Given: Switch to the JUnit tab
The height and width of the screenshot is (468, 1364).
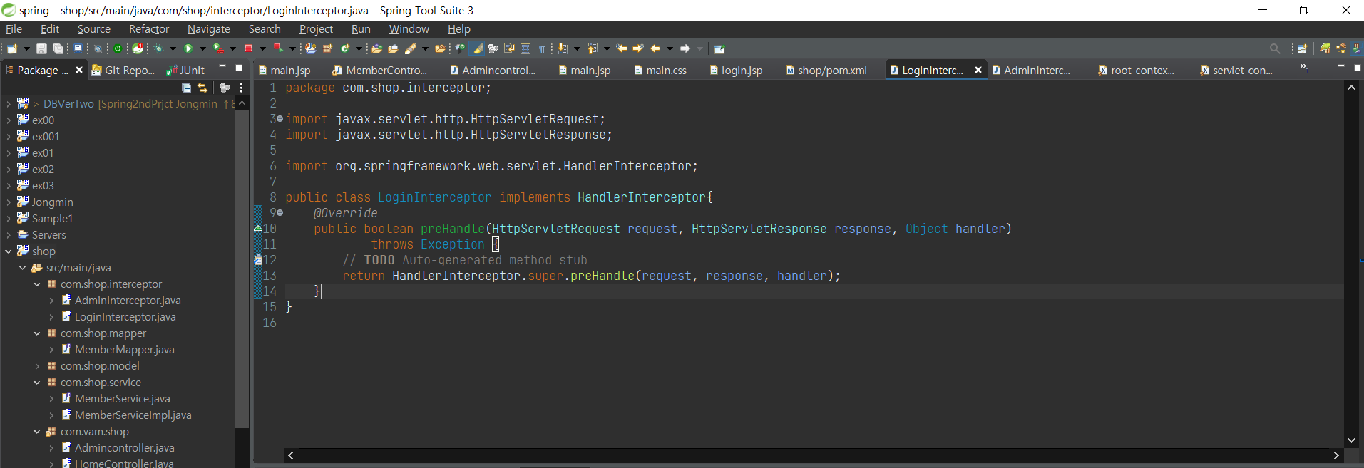Looking at the screenshot, I should pyautogui.click(x=185, y=70).
